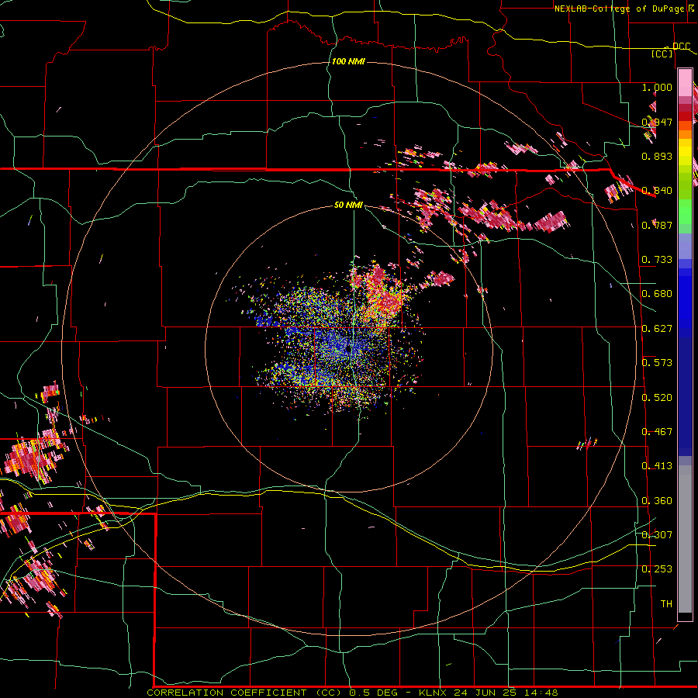Viewport: 698px width, 698px height.
Task: Click the 50 NMI range ring label
Action: (x=348, y=205)
